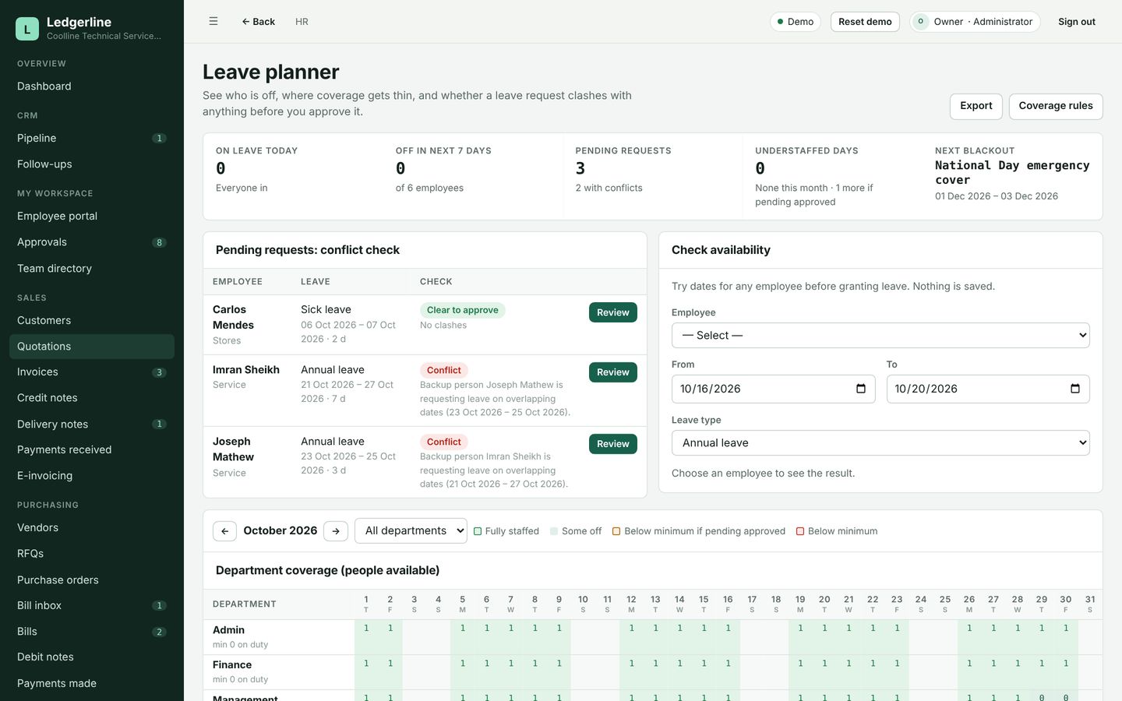
Task: Click the Demo status pill
Action: click(x=796, y=22)
